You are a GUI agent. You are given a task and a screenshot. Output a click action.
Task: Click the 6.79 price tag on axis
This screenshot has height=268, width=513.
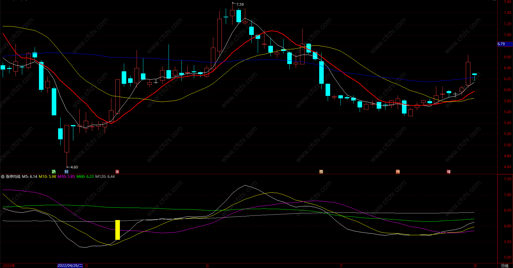pyautogui.click(x=501, y=44)
